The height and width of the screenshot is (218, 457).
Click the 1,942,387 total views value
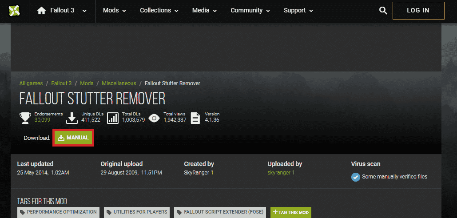click(175, 120)
